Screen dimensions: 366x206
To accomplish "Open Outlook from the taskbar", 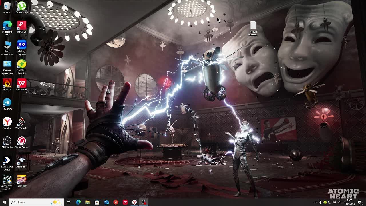I will coord(106,202).
